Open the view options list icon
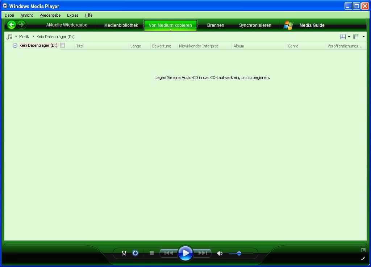This screenshot has height=267, width=371. point(356,37)
